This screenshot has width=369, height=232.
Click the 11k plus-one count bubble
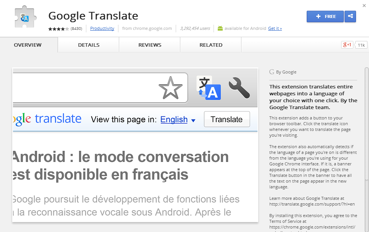point(361,45)
